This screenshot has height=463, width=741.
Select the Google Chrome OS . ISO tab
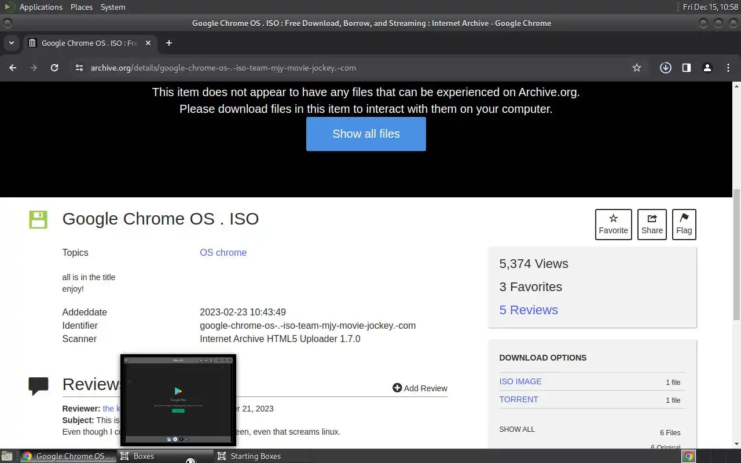click(x=89, y=43)
